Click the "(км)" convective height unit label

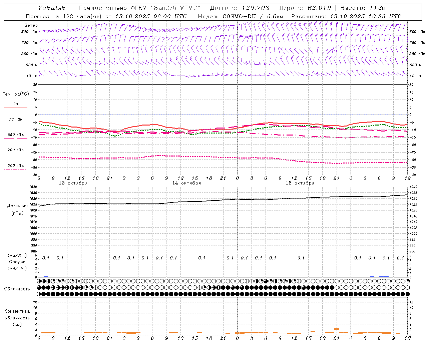tap(17, 324)
